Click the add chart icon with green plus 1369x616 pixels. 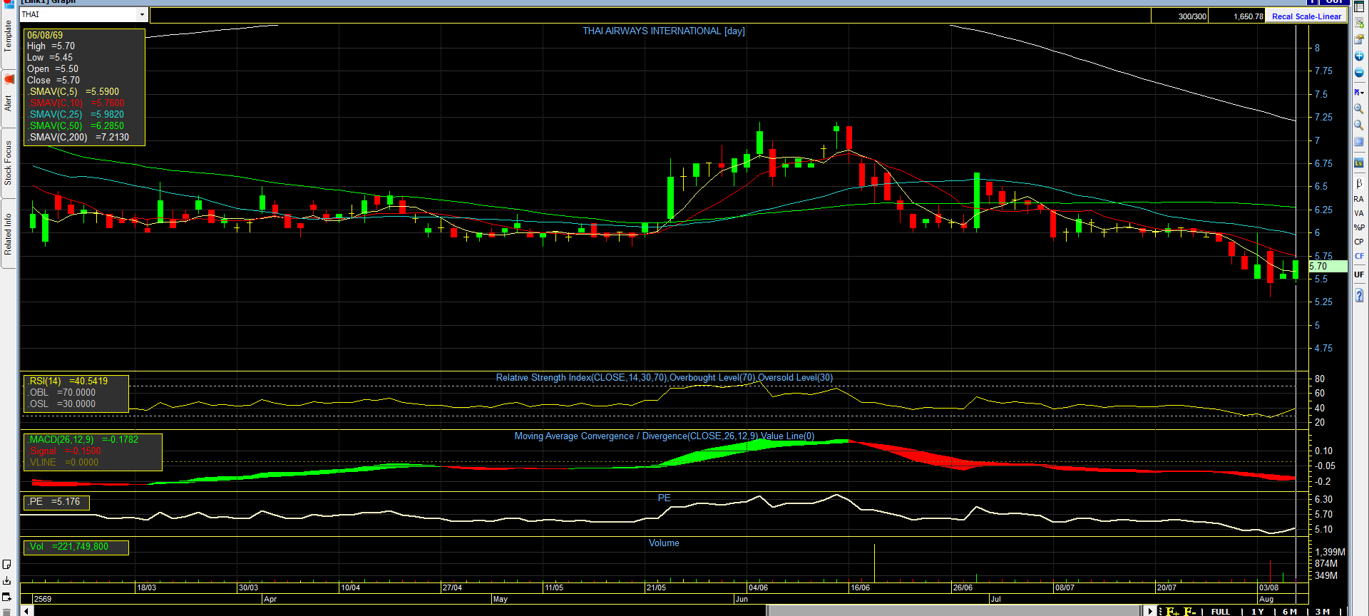coord(1359,24)
